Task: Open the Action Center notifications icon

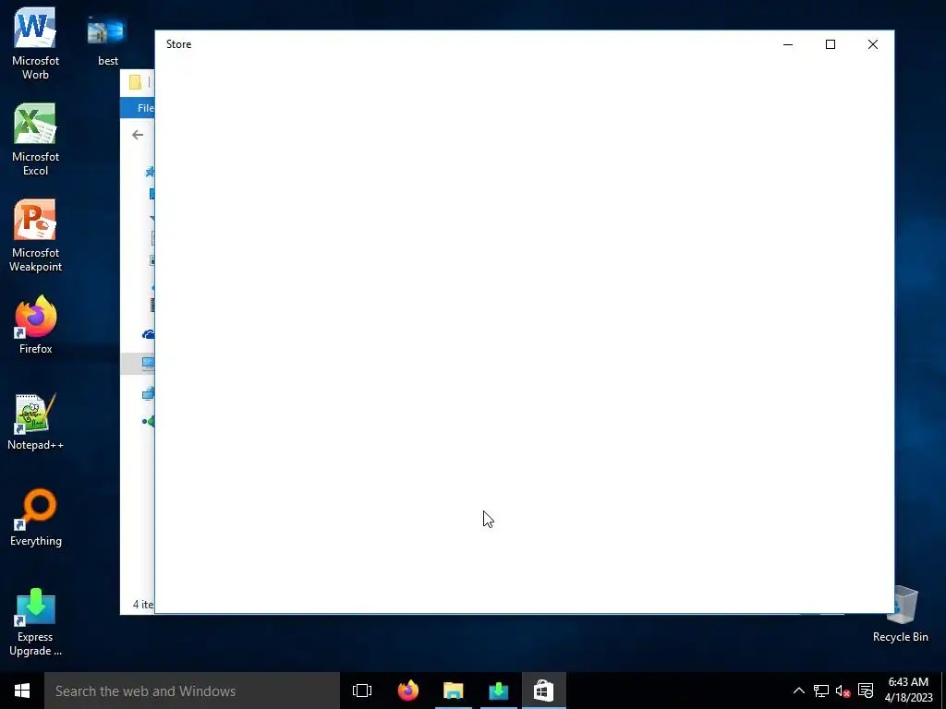Action: [x=865, y=691]
